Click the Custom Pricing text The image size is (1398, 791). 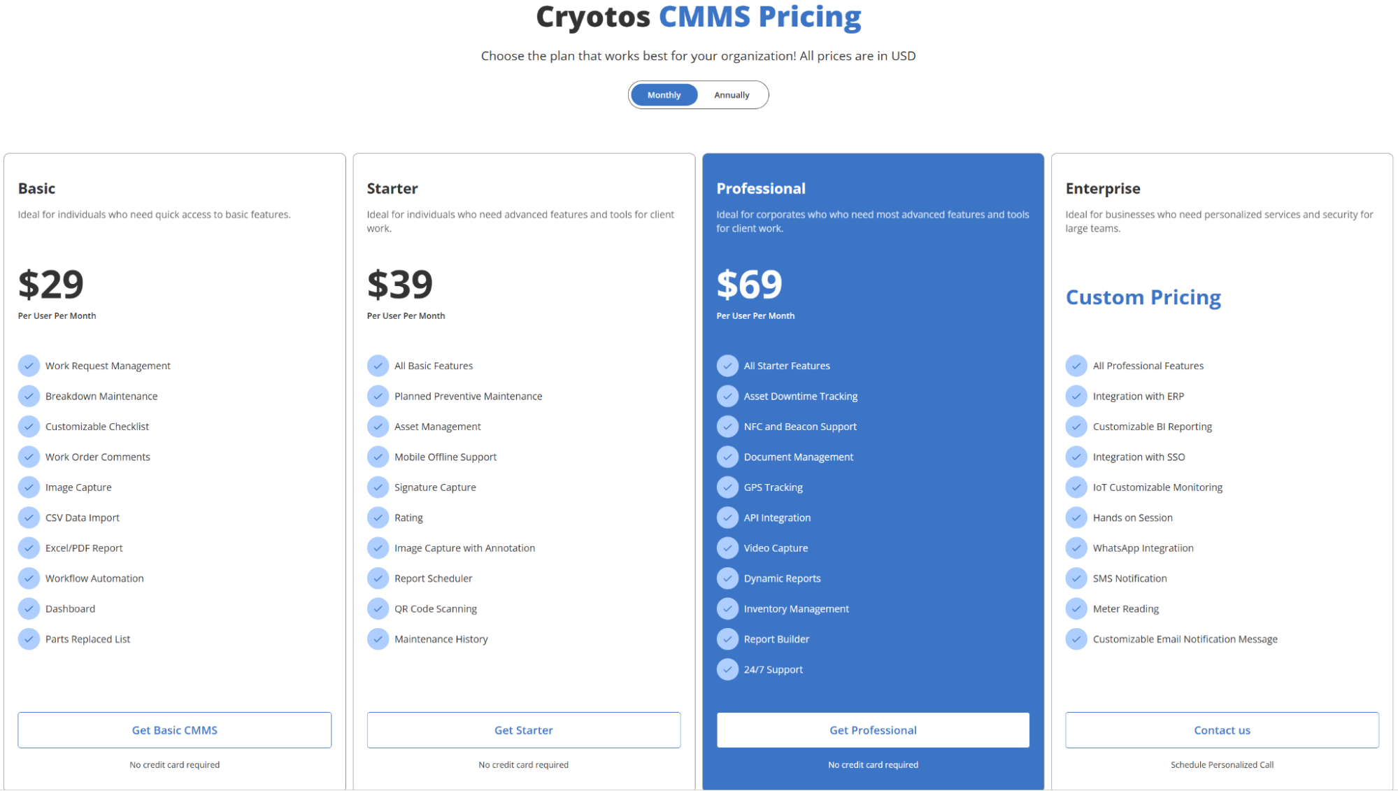point(1143,297)
